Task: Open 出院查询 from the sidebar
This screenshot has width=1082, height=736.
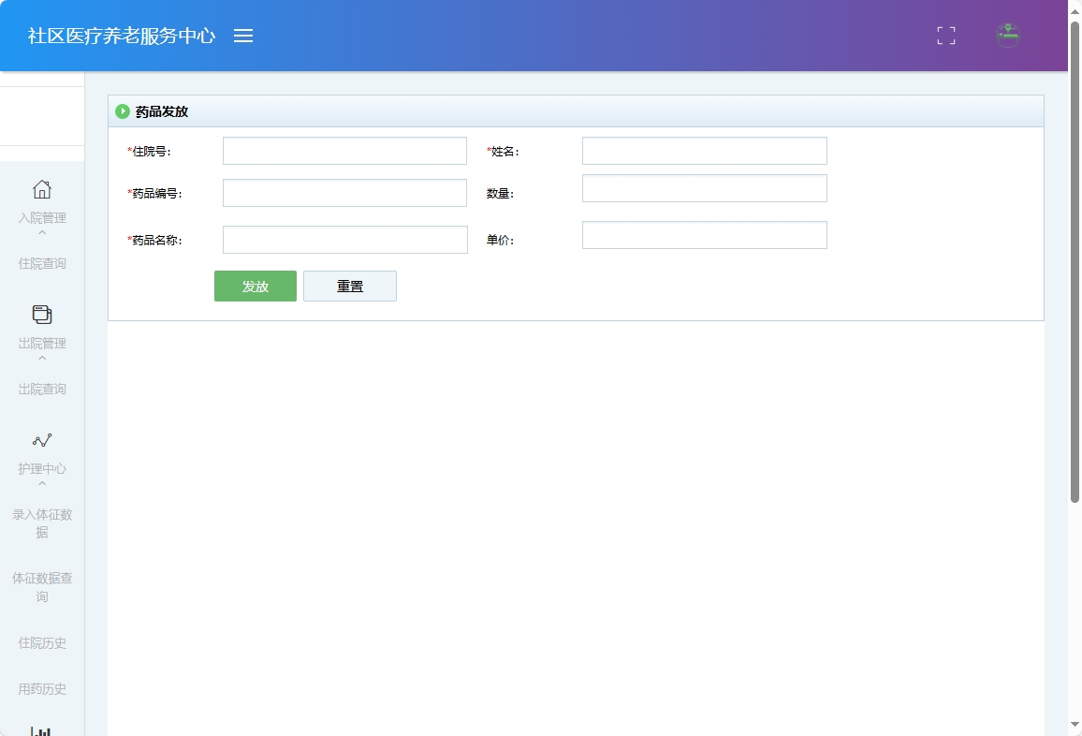Action: 41,389
